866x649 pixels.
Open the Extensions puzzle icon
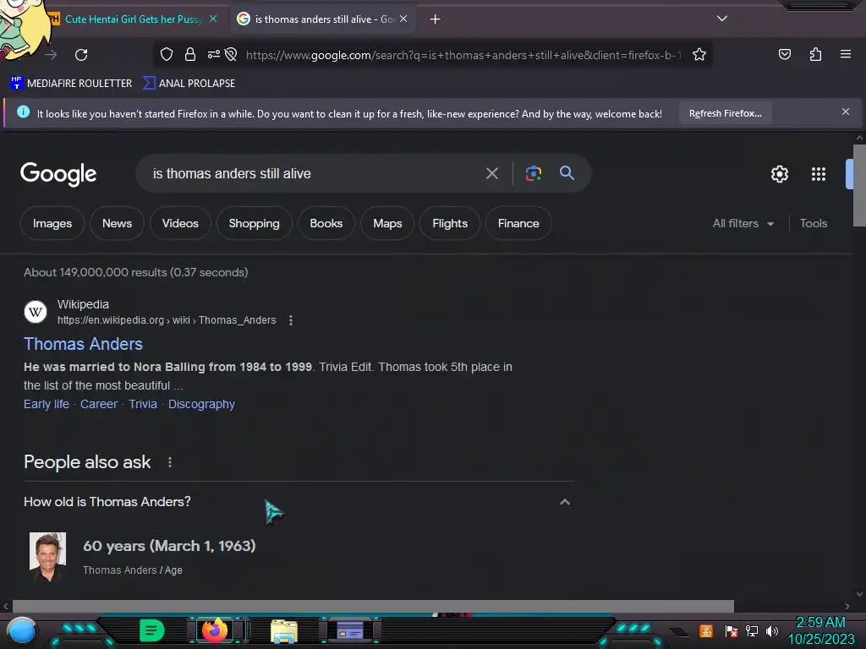click(x=815, y=54)
